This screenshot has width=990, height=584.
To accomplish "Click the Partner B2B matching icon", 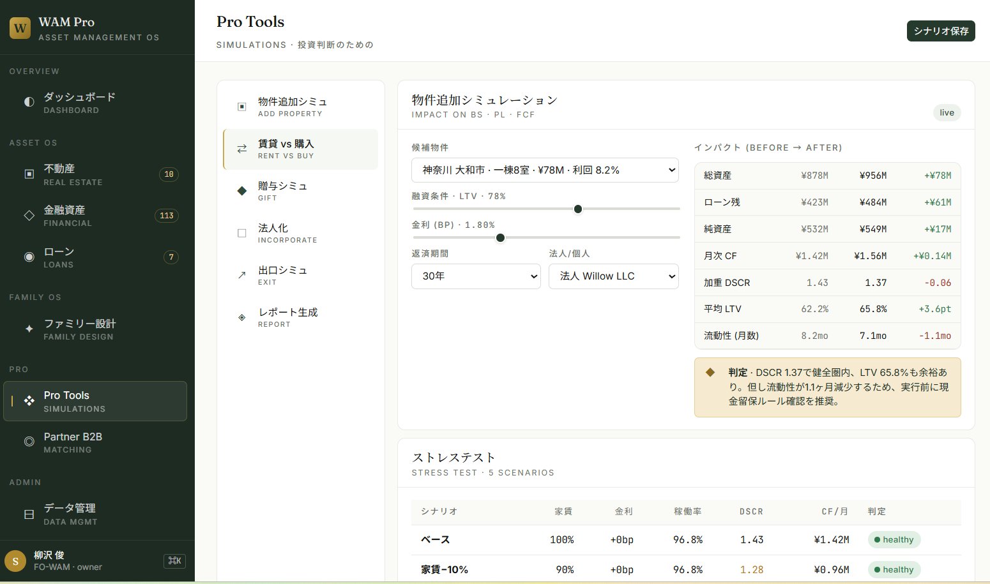I will coord(29,442).
